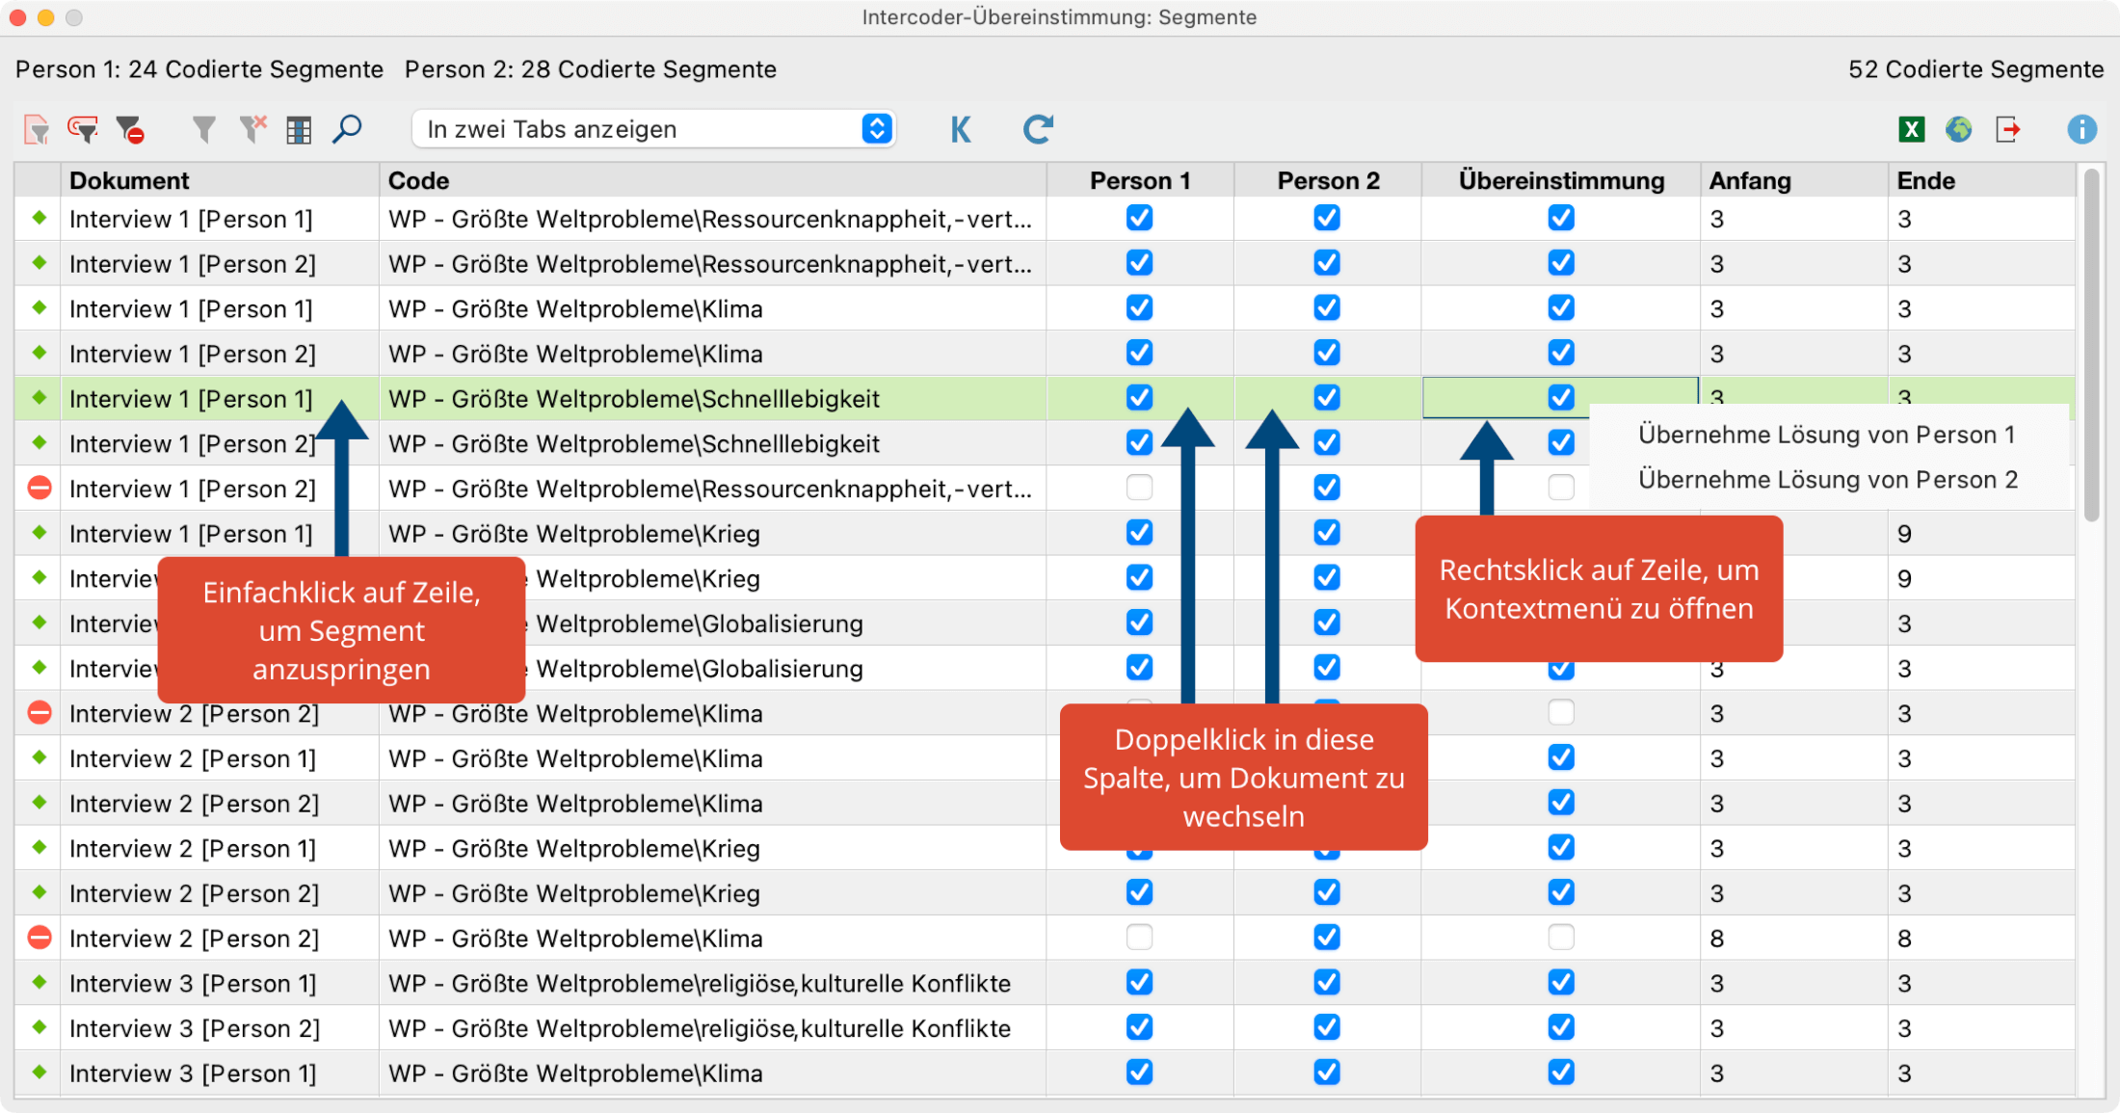Open search with the magnifying glass icon
2120x1113 pixels.
pyautogui.click(x=347, y=129)
